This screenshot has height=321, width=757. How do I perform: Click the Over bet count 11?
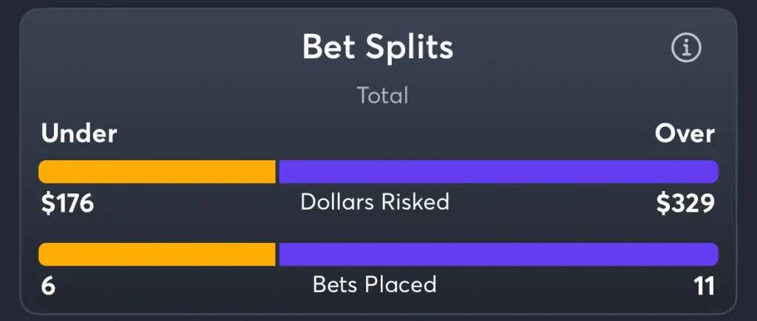coord(704,286)
